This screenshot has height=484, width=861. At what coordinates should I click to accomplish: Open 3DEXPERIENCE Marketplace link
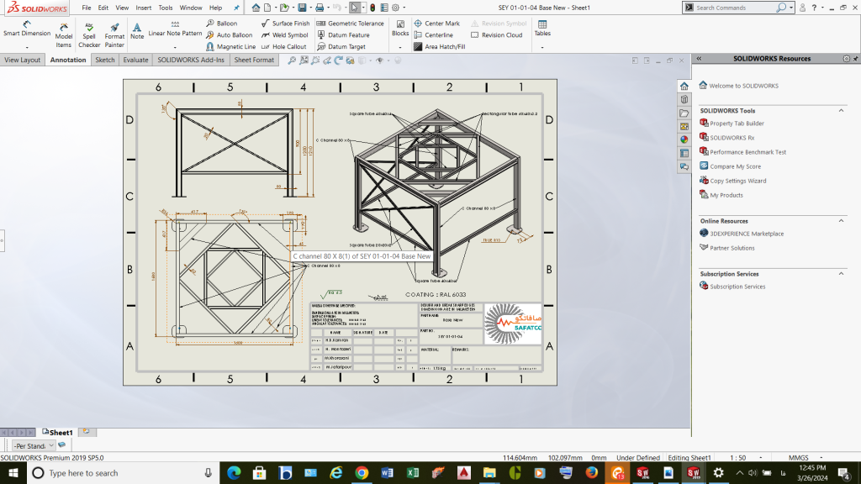(x=746, y=234)
